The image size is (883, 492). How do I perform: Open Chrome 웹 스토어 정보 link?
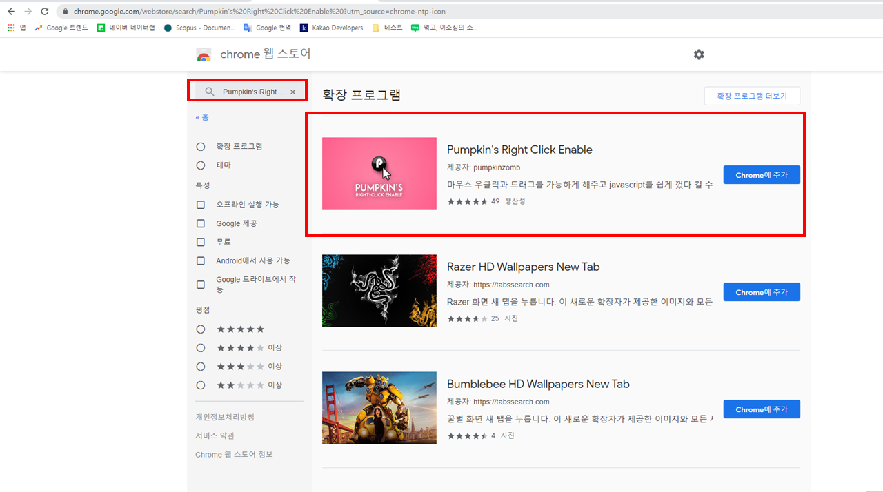(234, 454)
